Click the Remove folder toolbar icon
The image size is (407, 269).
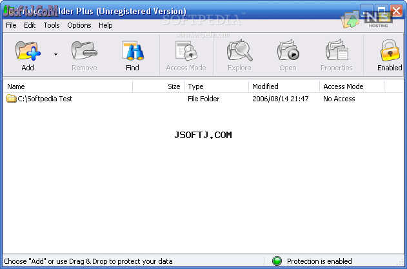pos(84,50)
